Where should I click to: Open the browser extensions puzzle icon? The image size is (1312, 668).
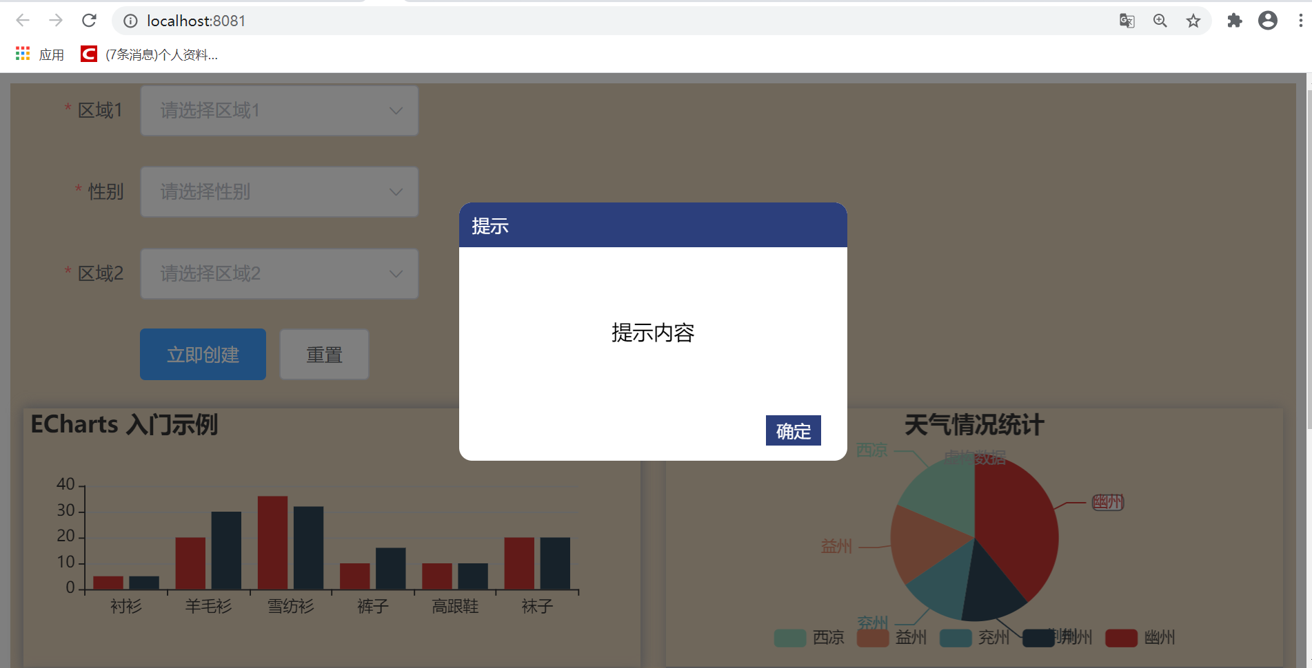click(x=1234, y=21)
